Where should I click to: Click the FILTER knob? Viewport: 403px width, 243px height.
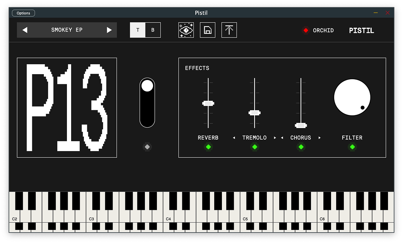point(352,97)
